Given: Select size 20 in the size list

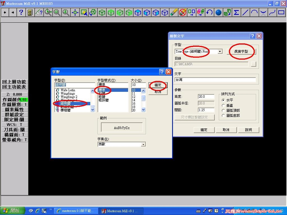Looking at the screenshot, I should pos(134,110).
